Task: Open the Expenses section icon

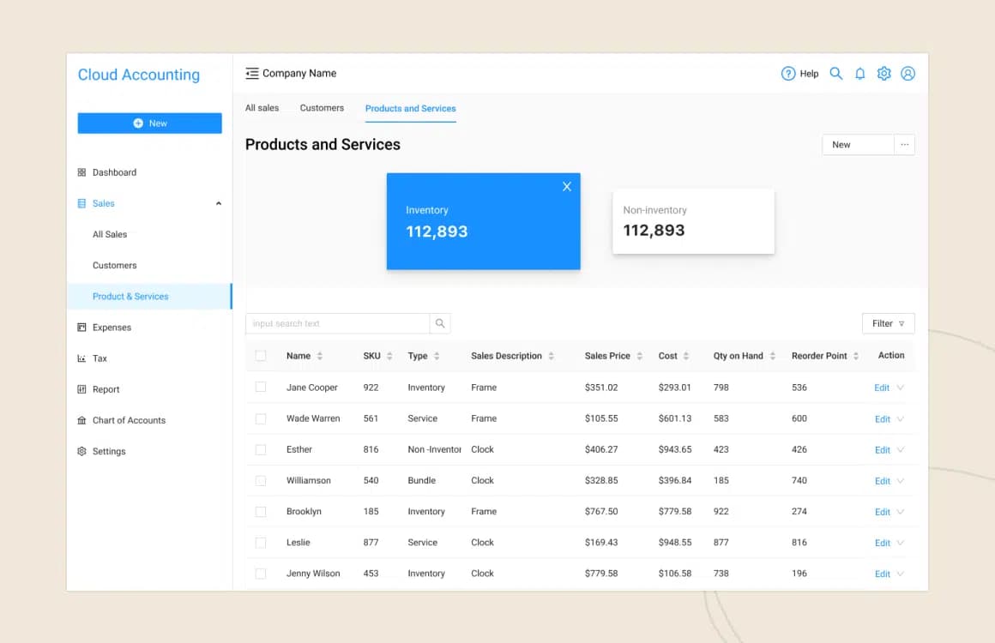Action: coord(81,327)
